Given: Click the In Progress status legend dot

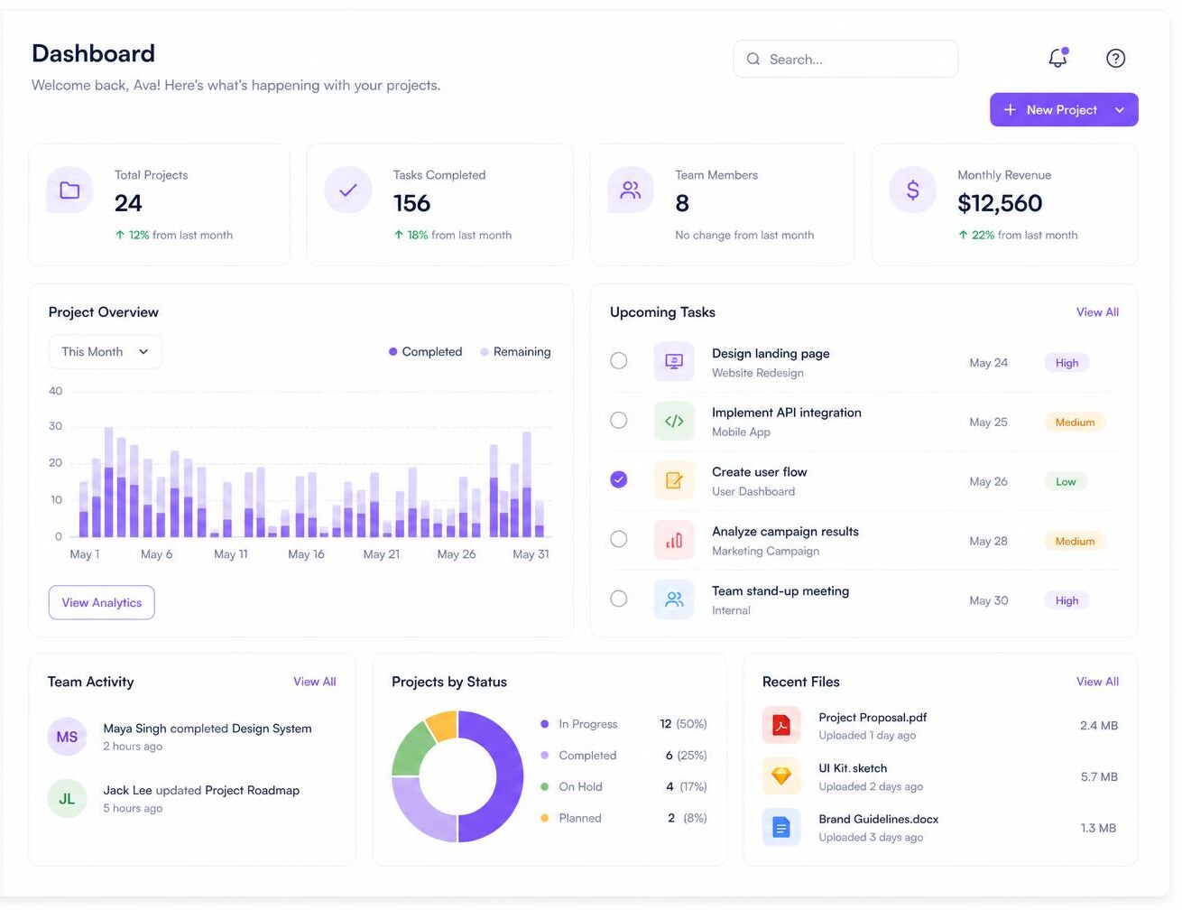Looking at the screenshot, I should click(x=544, y=724).
